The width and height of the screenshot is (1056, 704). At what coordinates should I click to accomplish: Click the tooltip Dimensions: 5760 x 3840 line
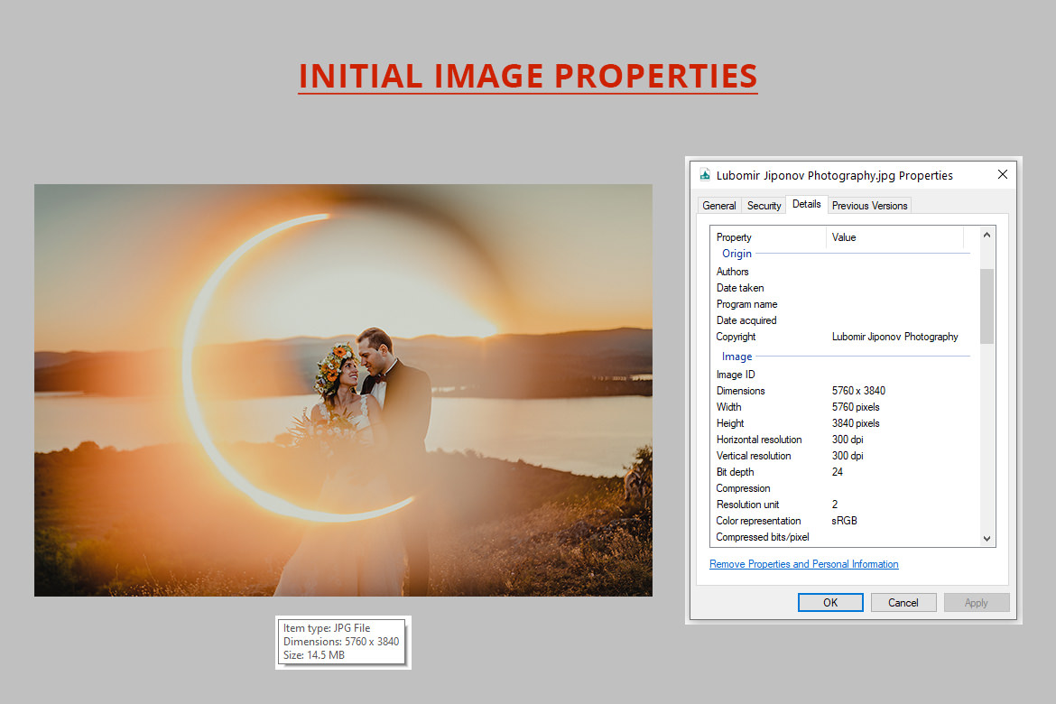click(341, 642)
